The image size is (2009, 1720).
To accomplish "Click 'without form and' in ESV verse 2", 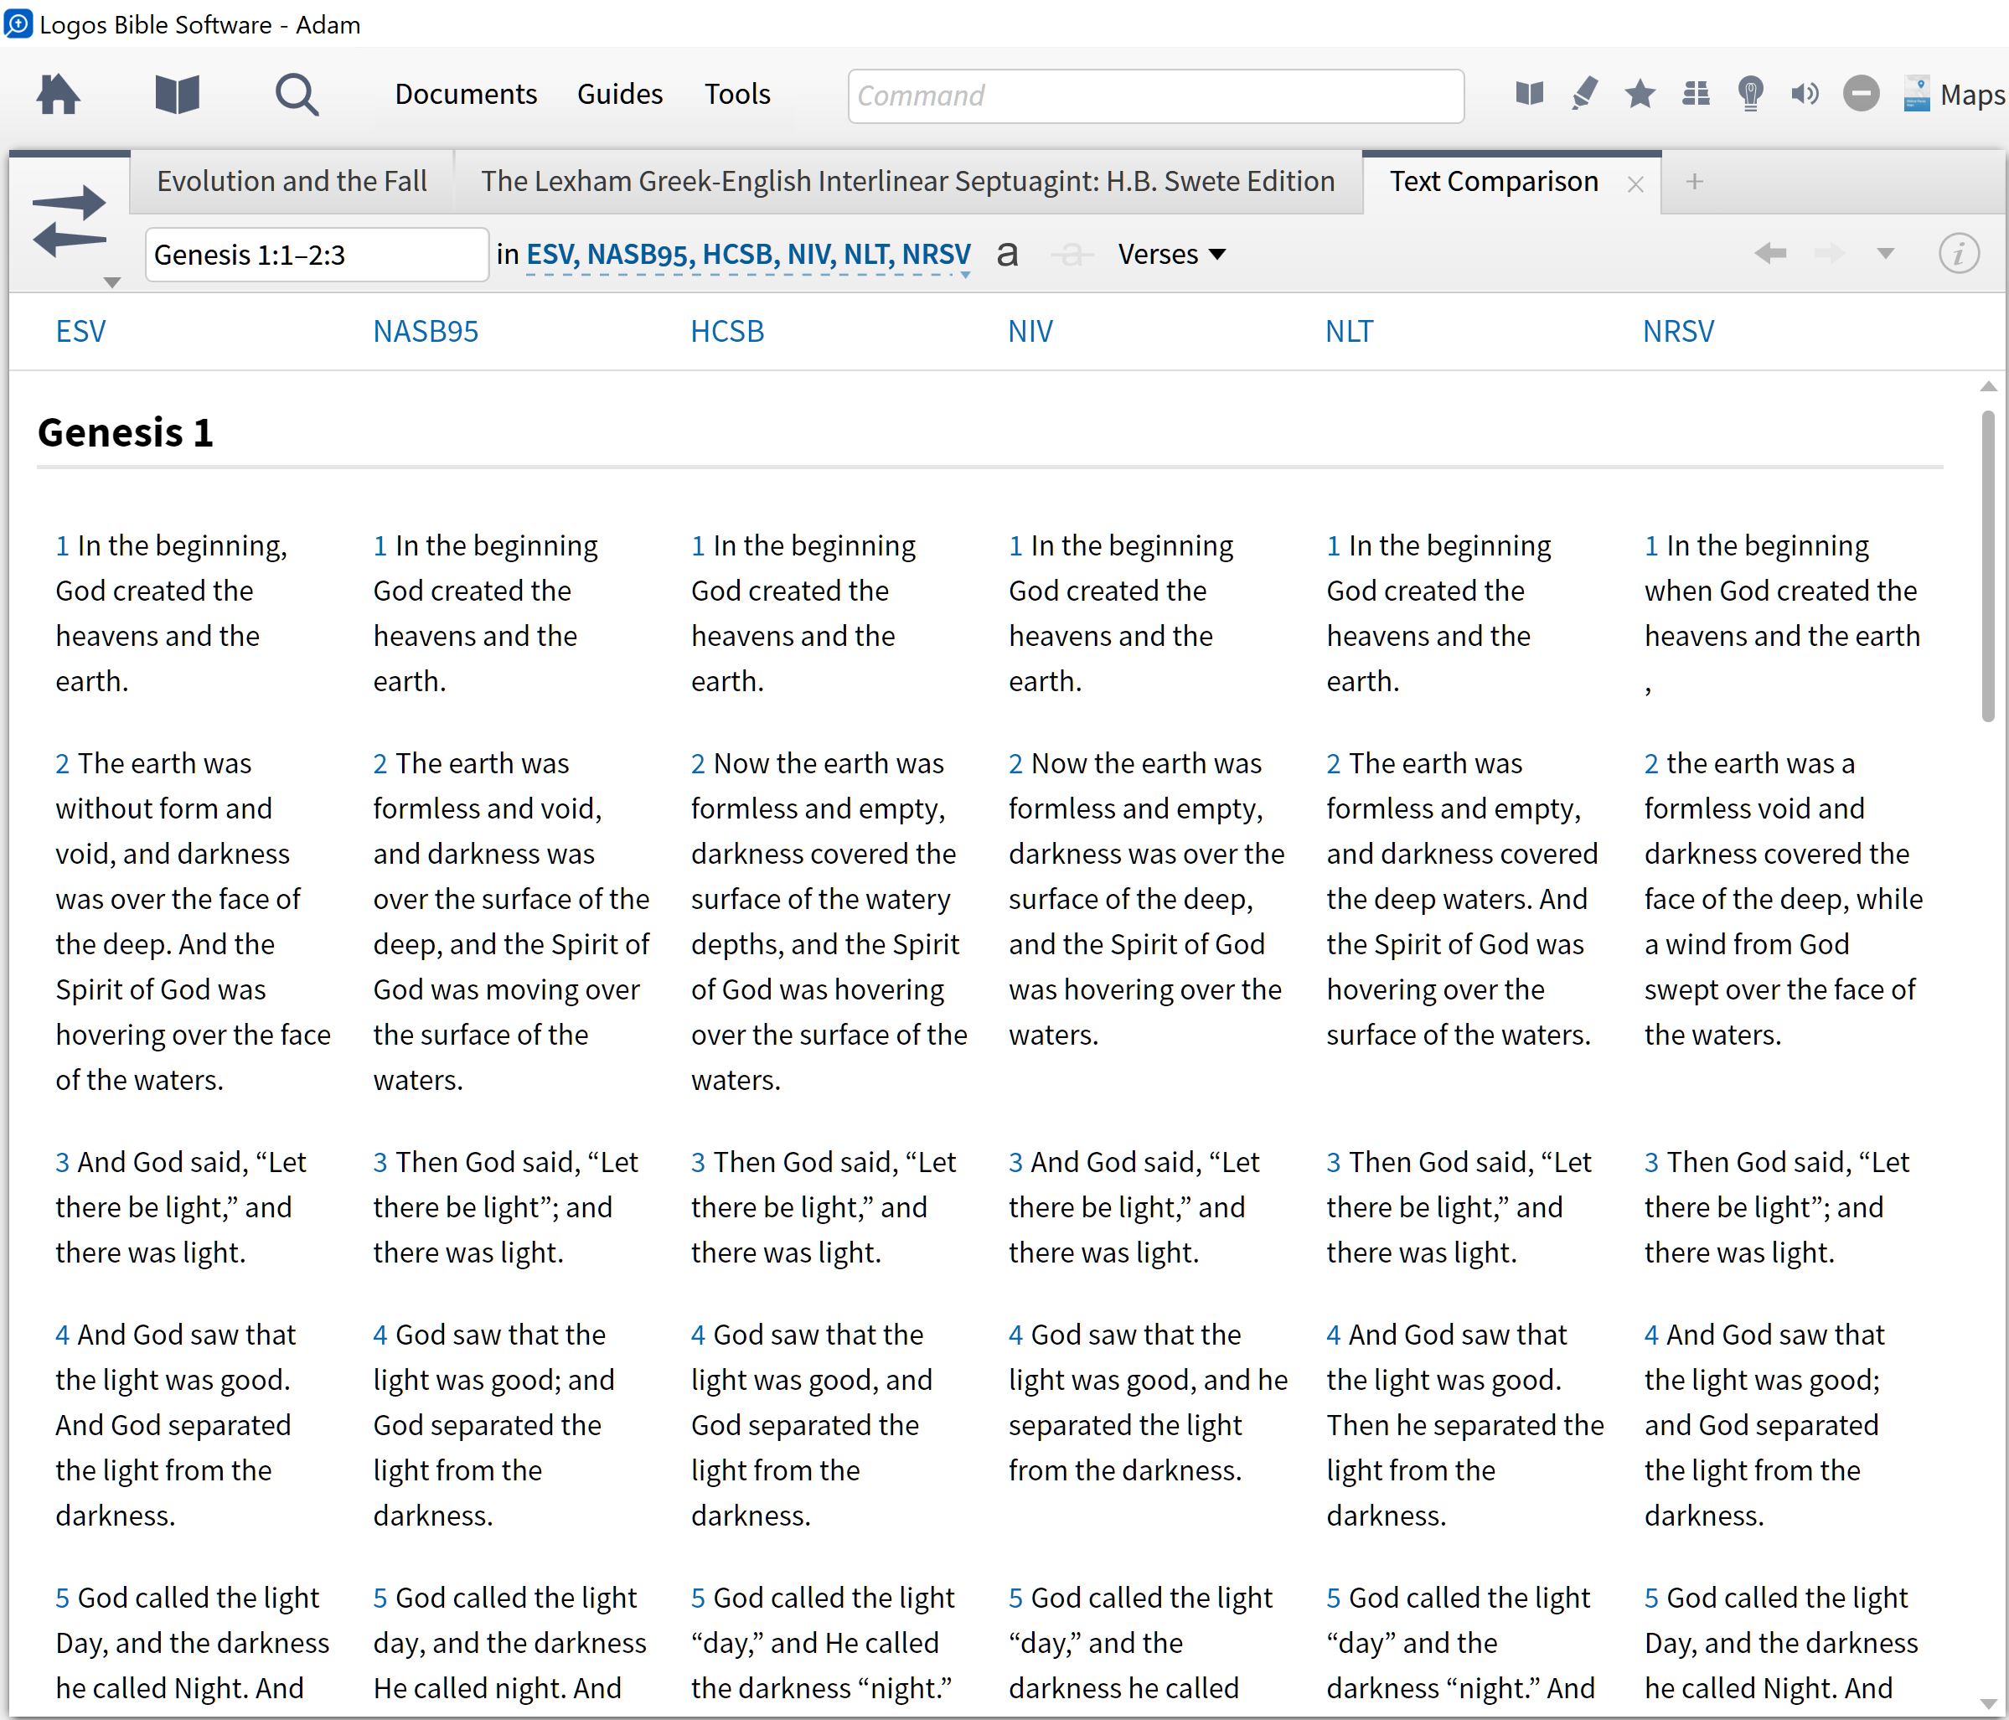I will 164,808.
